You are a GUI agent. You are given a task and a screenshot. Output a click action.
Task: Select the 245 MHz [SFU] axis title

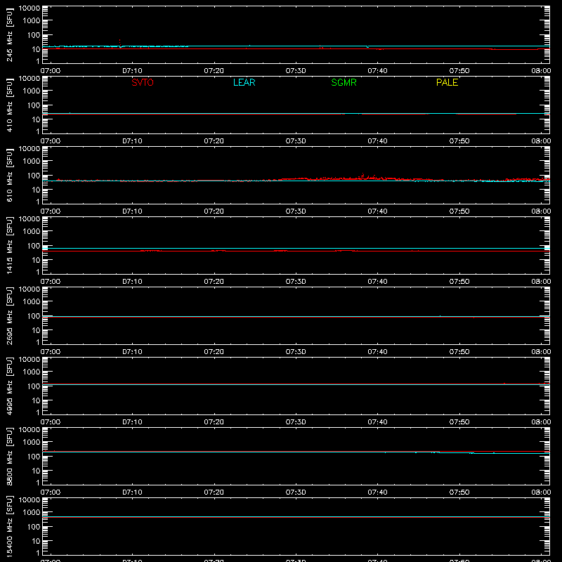tap(9, 34)
